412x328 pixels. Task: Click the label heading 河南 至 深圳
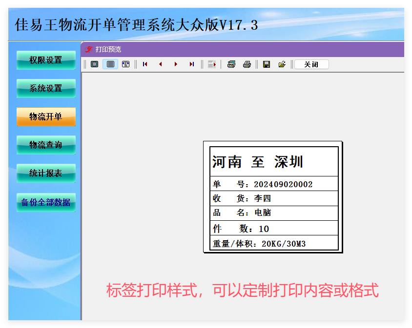[x=258, y=162]
